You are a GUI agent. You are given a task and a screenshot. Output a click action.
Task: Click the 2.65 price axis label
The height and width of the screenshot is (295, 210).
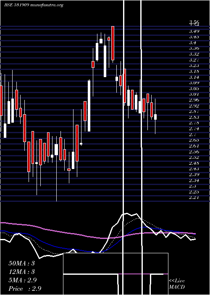pyautogui.click(x=194, y=140)
